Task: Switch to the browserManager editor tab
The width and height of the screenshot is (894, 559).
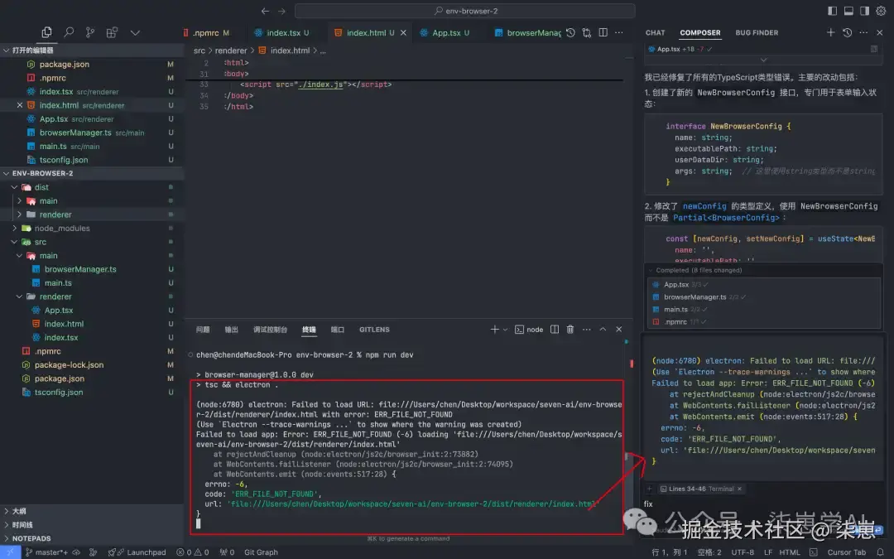Action: coord(527,33)
